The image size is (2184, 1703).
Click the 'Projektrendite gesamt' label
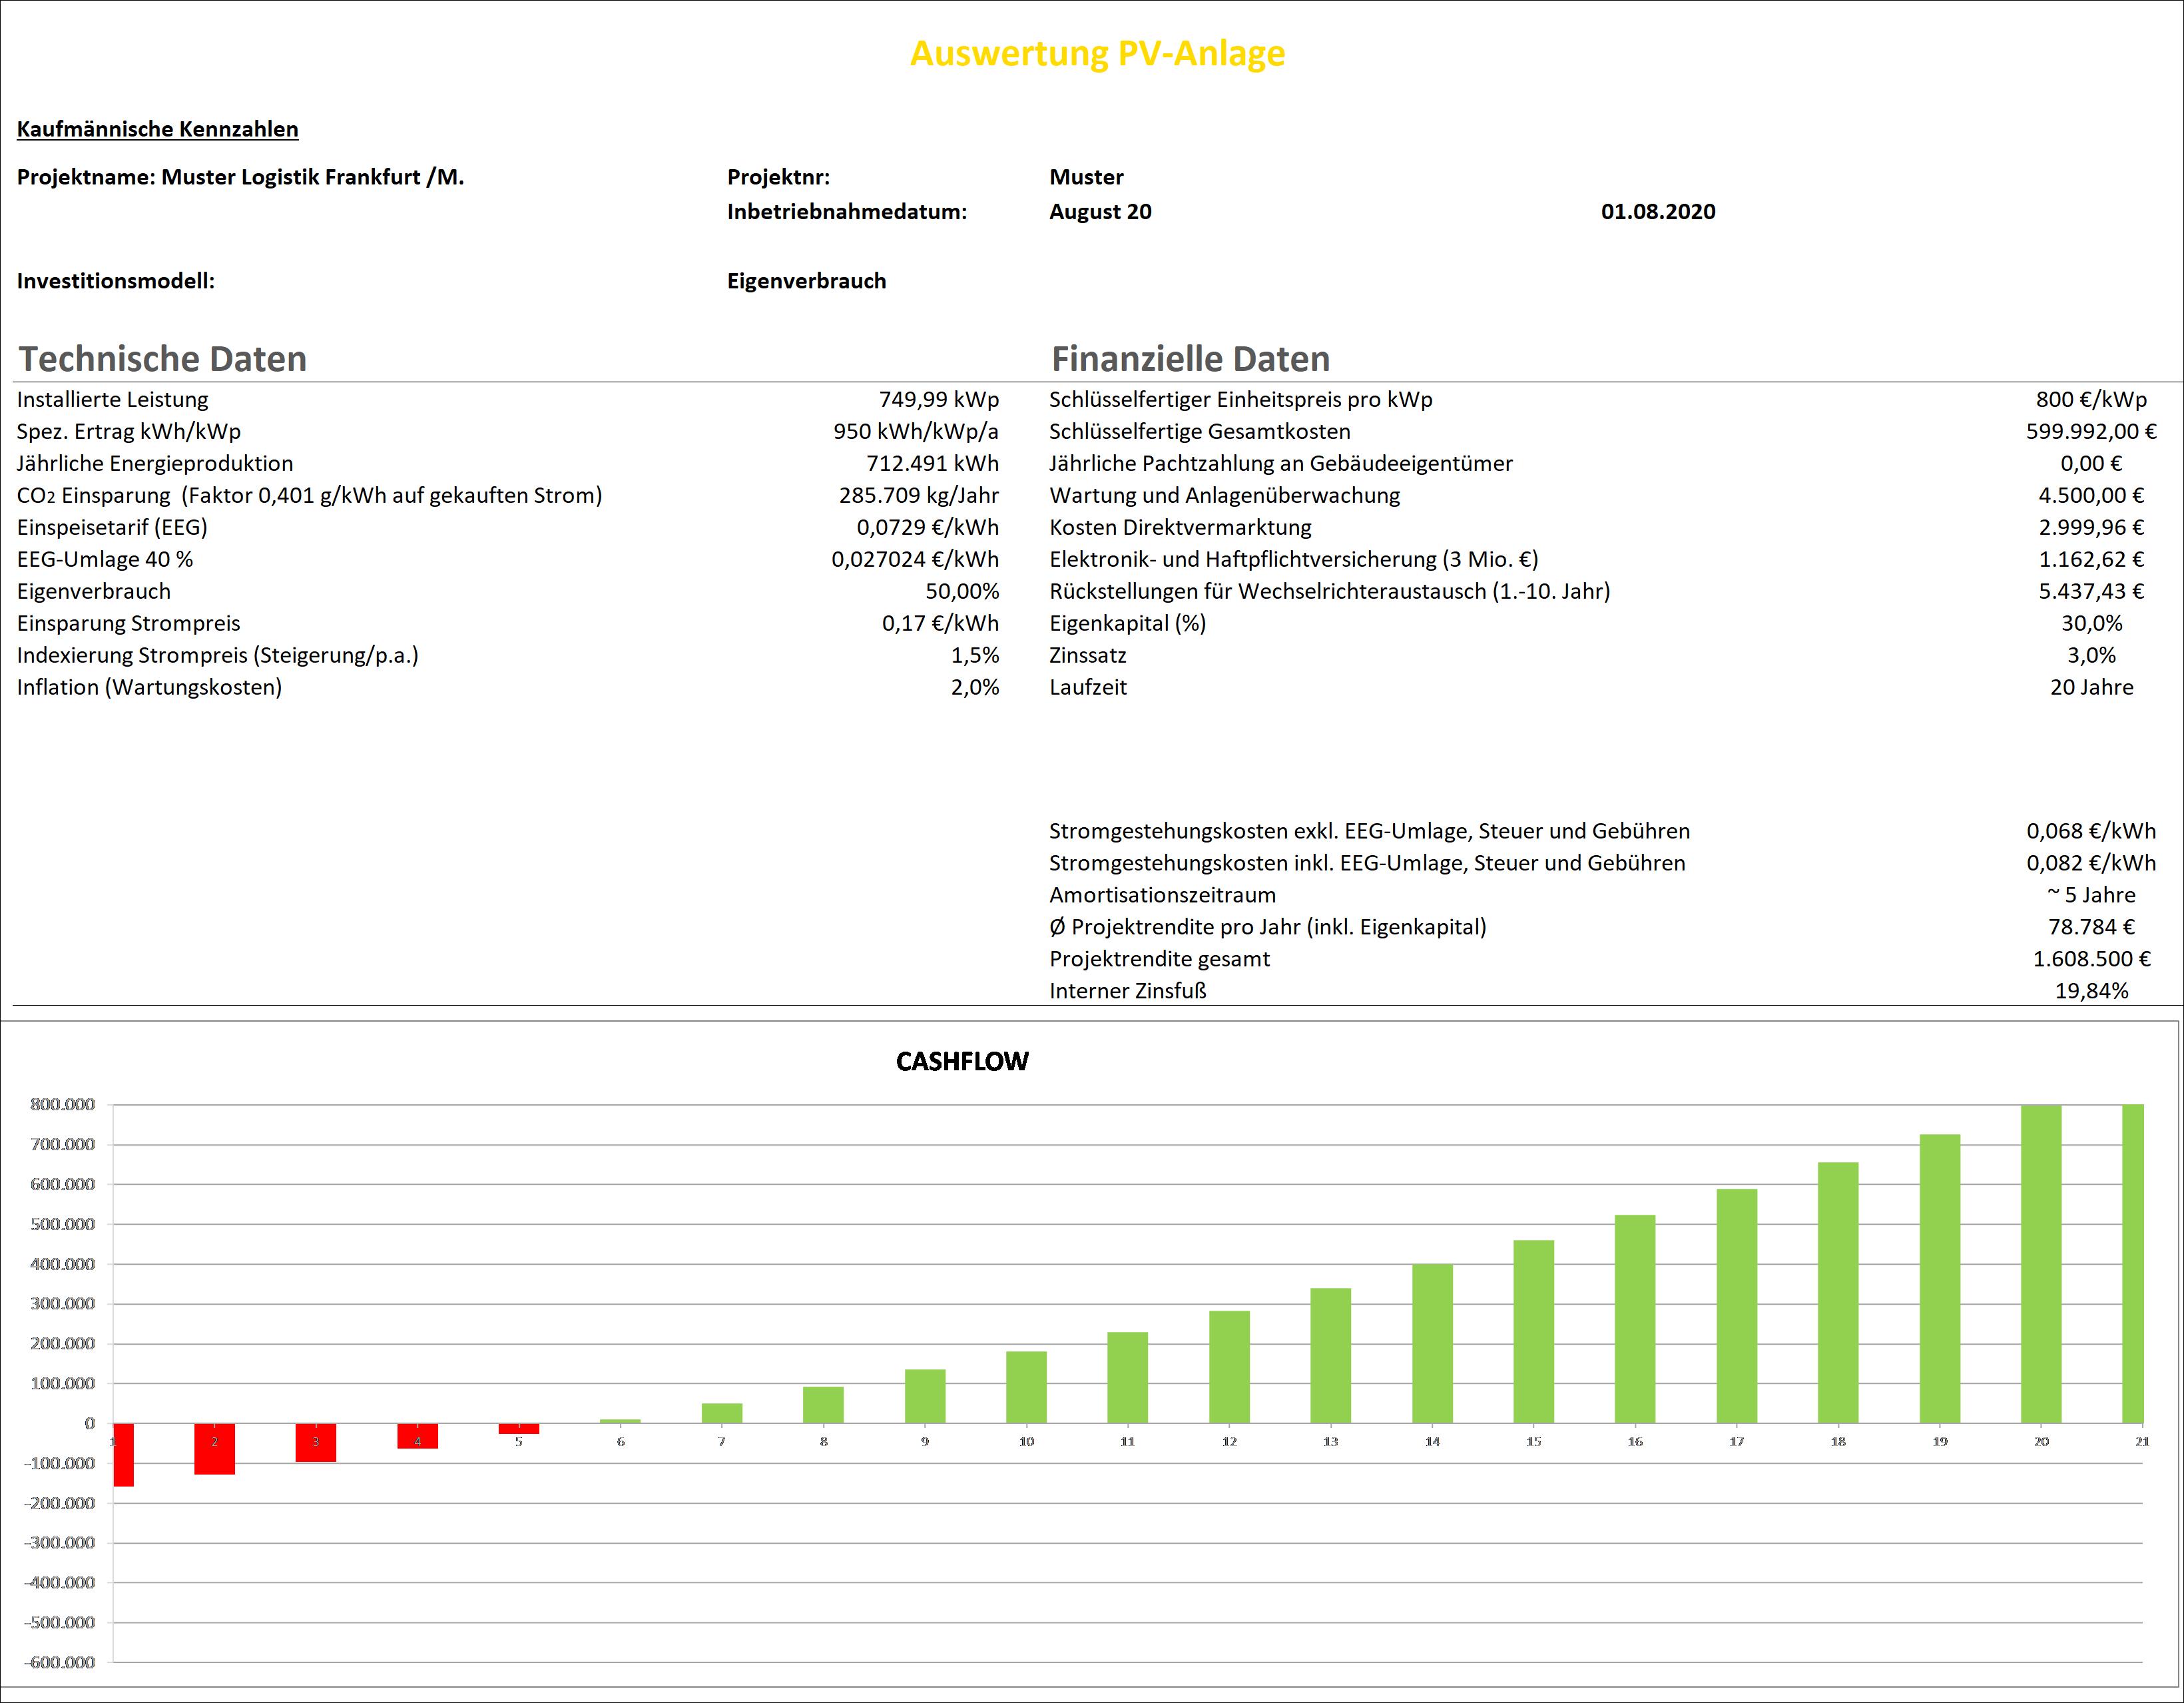click(x=1159, y=959)
